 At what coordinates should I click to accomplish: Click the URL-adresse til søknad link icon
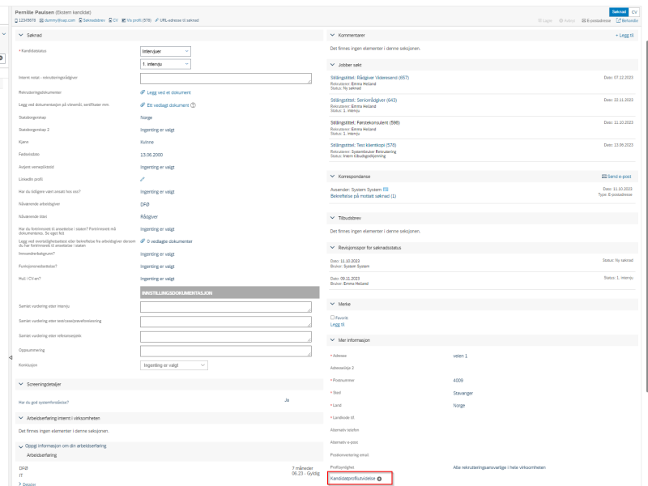point(156,20)
